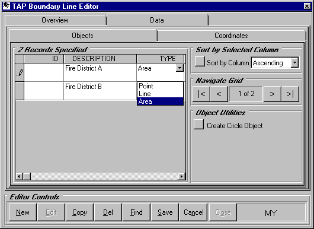Image resolution: width=314 pixels, height=229 pixels.
Task: Open the TYPE dropdown arrow for Area
Action: [180, 68]
